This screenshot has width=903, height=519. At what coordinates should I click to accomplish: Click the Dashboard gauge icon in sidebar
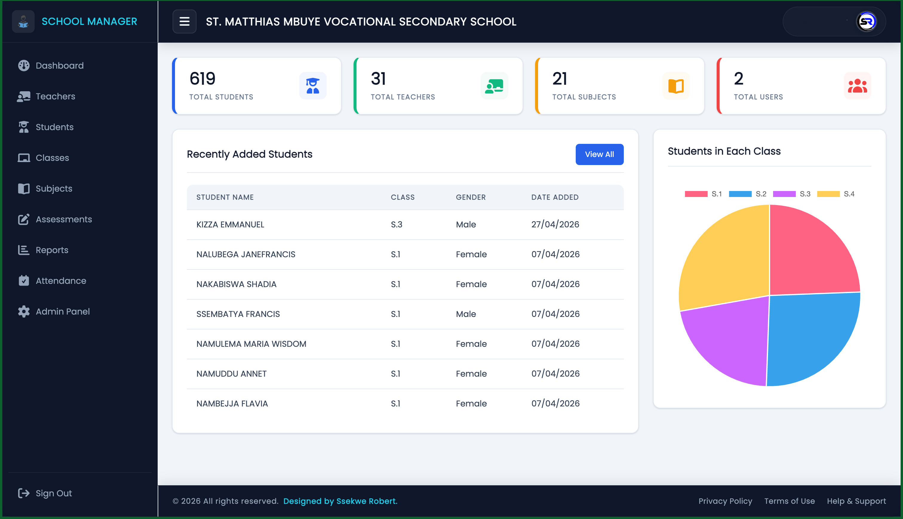pos(24,66)
